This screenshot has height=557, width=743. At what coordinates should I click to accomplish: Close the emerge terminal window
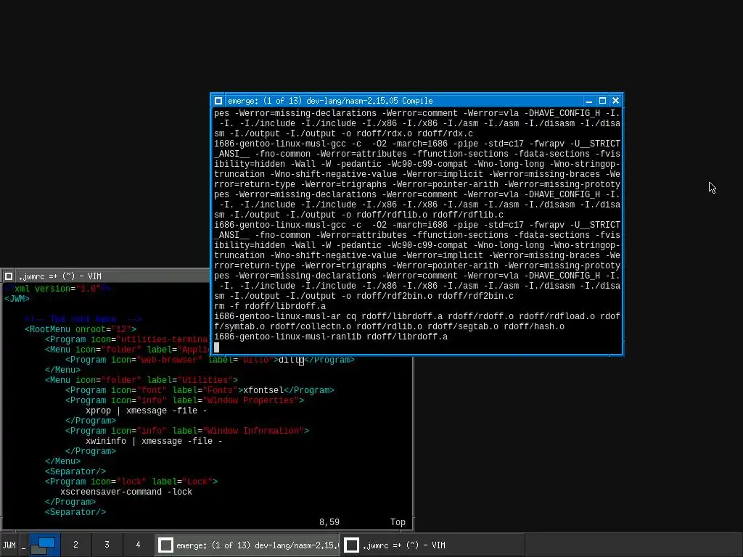615,101
